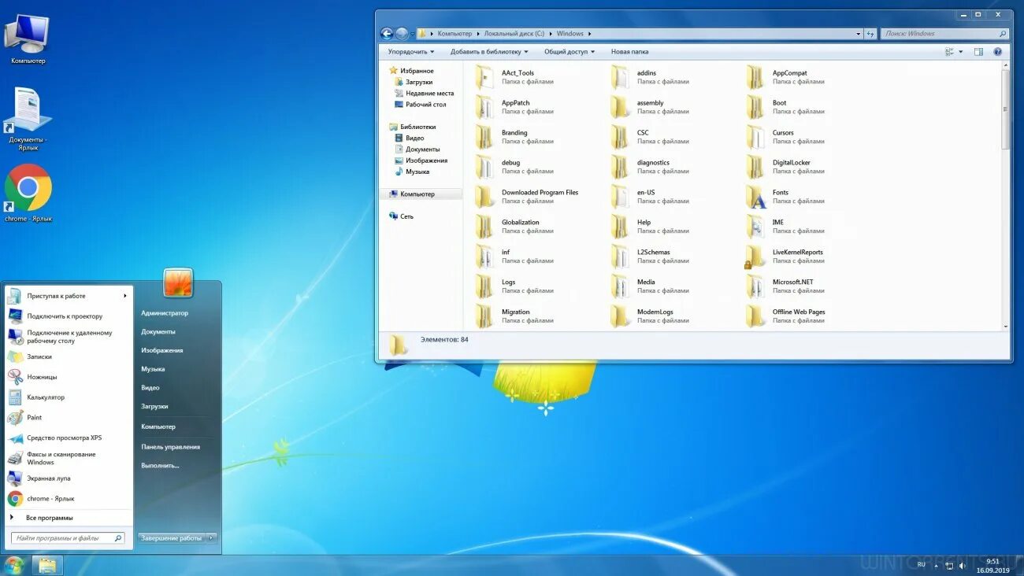Open Видео in Start menu right pane

(x=150, y=388)
